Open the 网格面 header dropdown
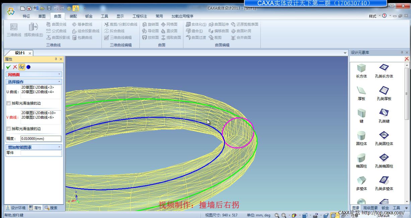The height and width of the screenshot is (218, 411). (59, 75)
